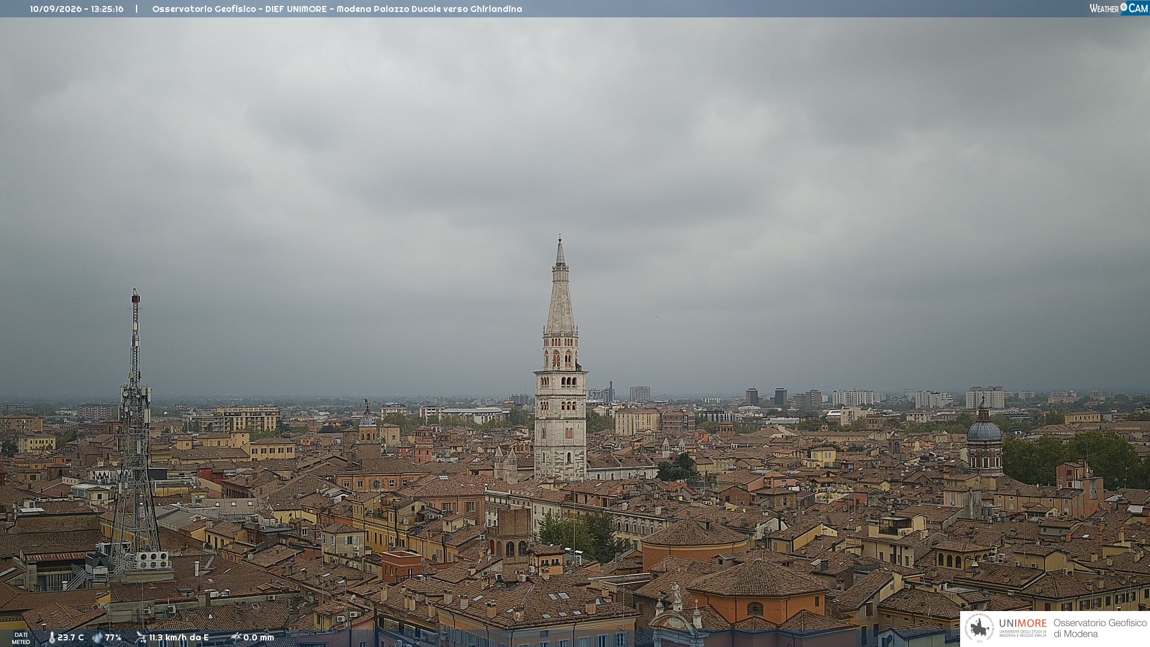
Task: Click the humidity water drops icon
Action: pyautogui.click(x=97, y=637)
